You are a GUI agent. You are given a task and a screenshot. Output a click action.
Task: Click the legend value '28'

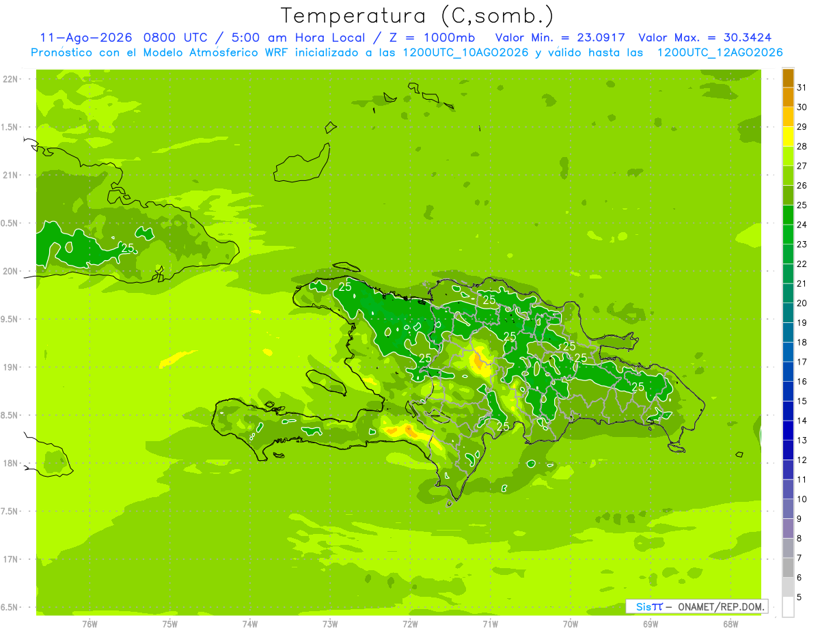tap(802, 146)
